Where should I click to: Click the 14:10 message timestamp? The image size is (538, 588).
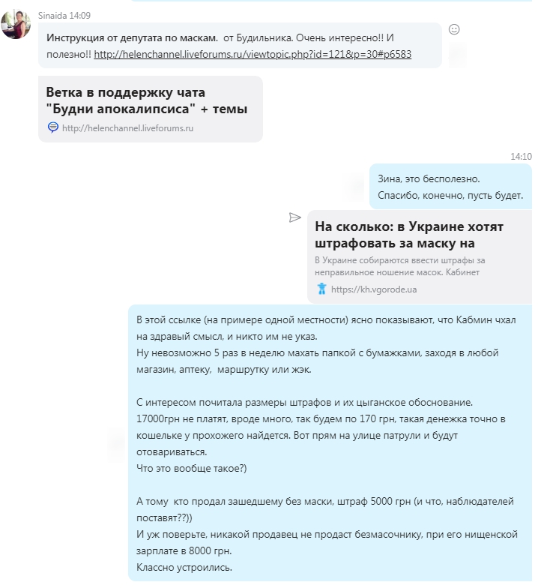click(521, 156)
